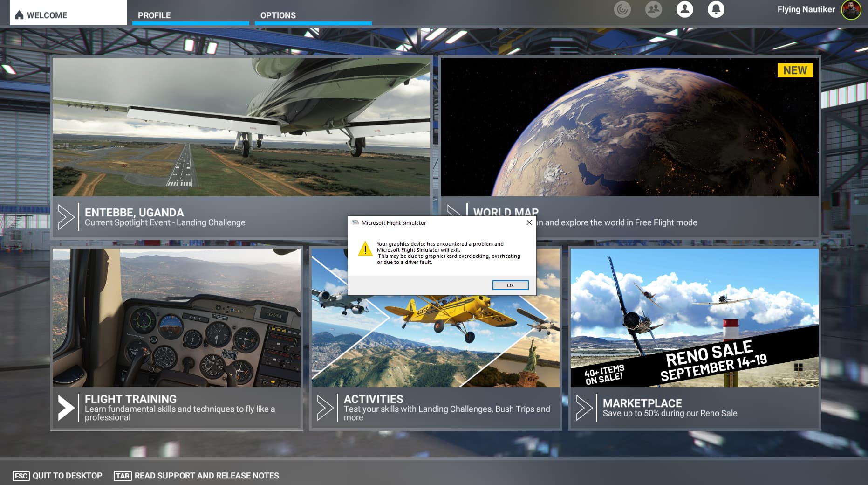Screen dimensions: 868x485
Task: Open the Activities chevron arrow
Action: 325,408
